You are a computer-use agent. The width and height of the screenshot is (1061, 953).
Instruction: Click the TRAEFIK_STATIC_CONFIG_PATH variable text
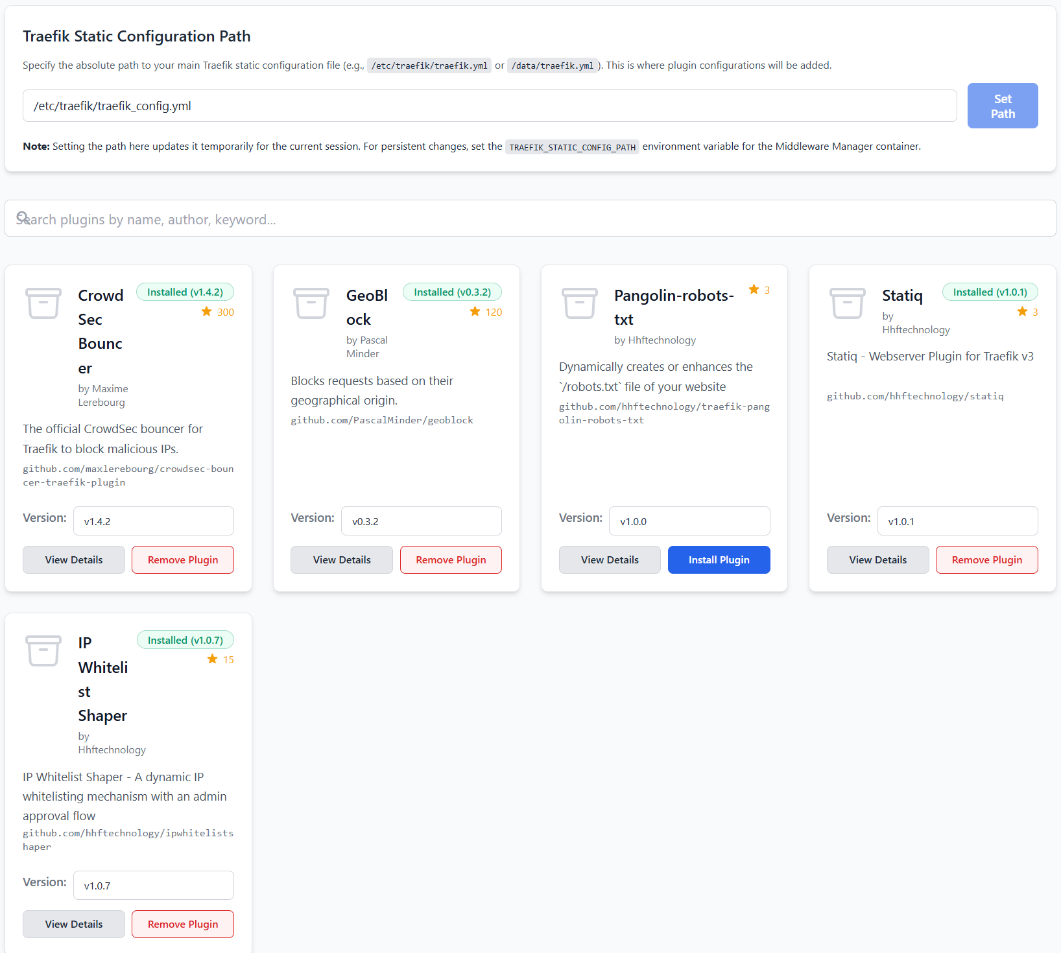(x=572, y=147)
